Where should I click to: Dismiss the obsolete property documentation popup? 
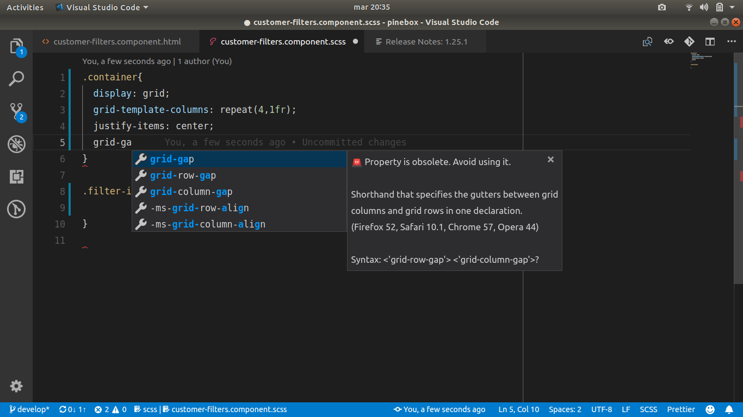[x=550, y=160]
